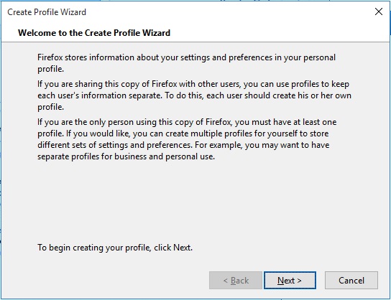
Task: Cancel the Create Profile Wizard
Action: 351,281
